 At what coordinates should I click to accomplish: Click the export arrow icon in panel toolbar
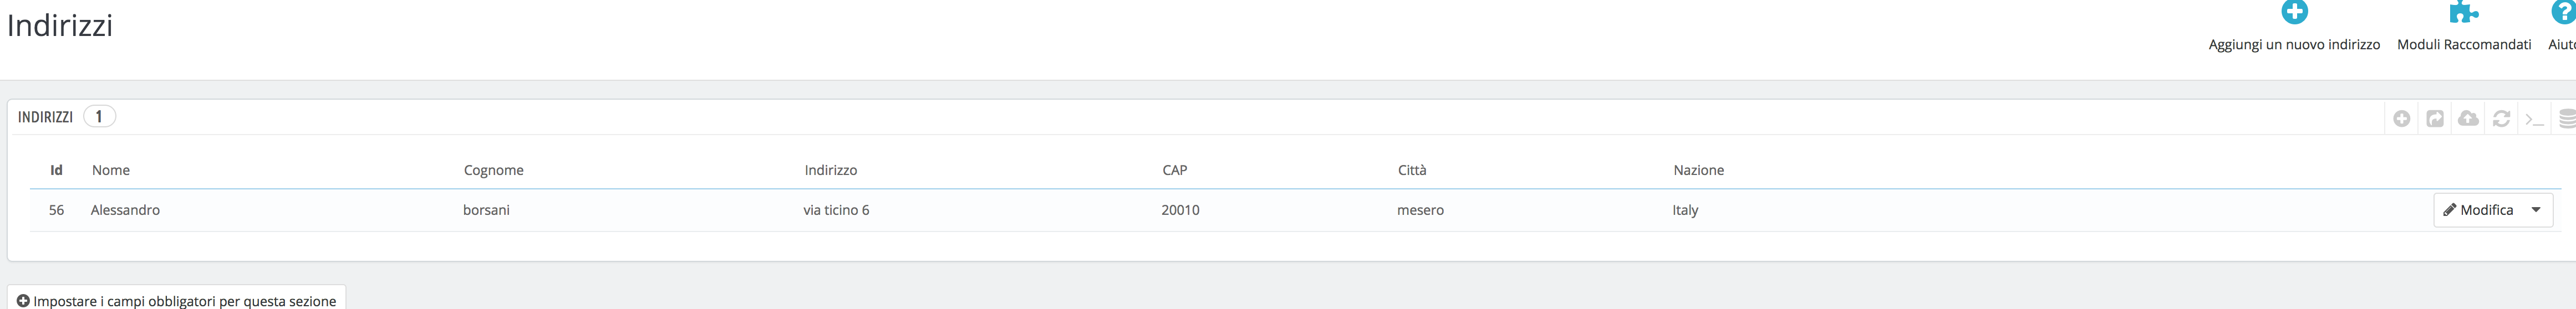(2435, 119)
